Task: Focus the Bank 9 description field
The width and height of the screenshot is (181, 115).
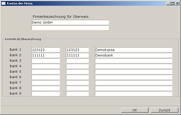Action: click(134, 94)
